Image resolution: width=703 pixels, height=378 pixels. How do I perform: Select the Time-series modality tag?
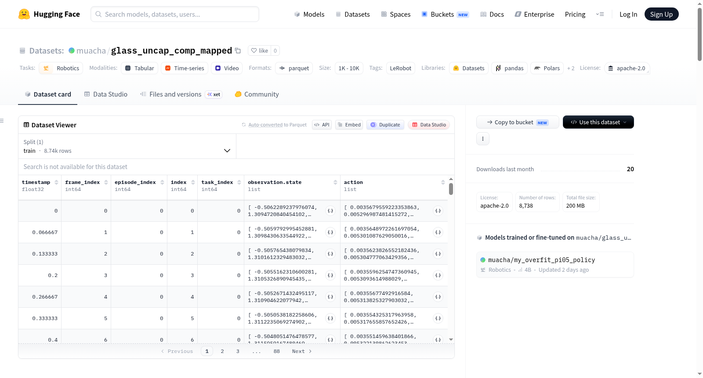tap(185, 68)
